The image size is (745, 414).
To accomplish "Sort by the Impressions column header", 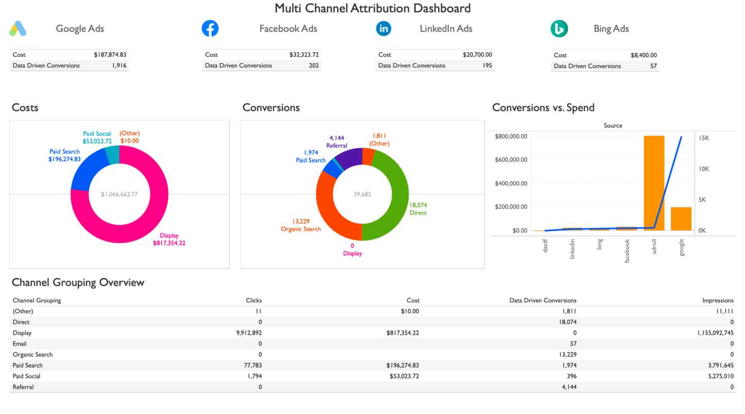I will click(x=718, y=300).
